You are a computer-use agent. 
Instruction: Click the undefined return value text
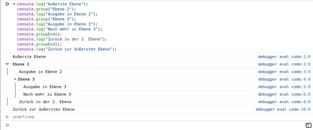tap(23, 117)
